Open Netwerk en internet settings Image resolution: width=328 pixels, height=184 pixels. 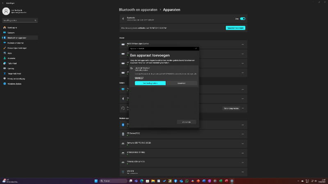pyautogui.click(x=16, y=43)
